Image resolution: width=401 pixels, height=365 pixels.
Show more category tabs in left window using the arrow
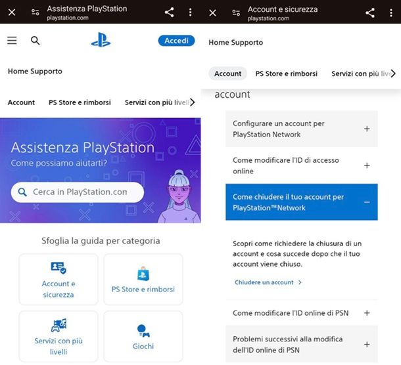click(193, 102)
